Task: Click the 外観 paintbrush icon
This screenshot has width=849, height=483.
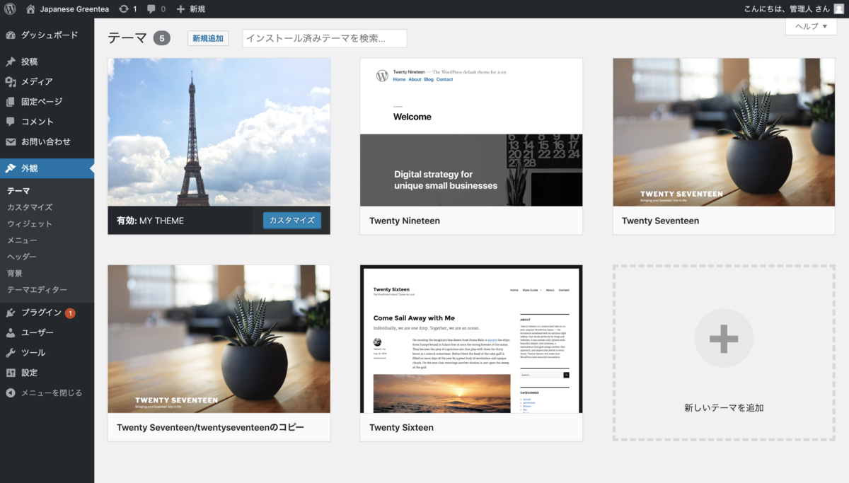Action: [11, 168]
